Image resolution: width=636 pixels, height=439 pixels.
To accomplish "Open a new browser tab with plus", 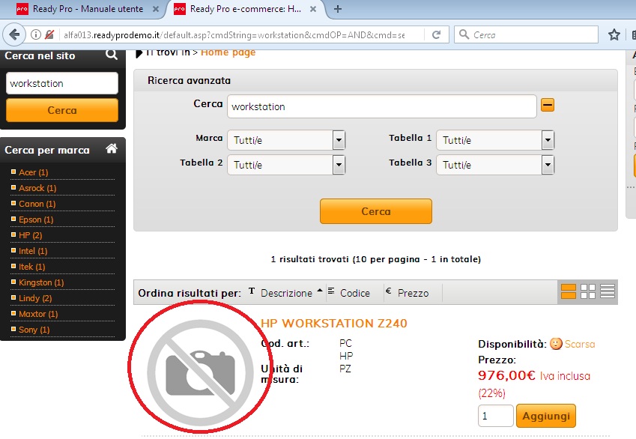I will coord(337,9).
